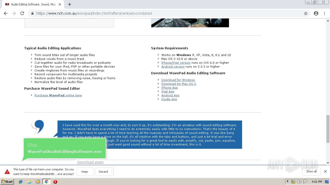330x185 pixels.
Task: Reload the current page
Action: pos(22,13)
